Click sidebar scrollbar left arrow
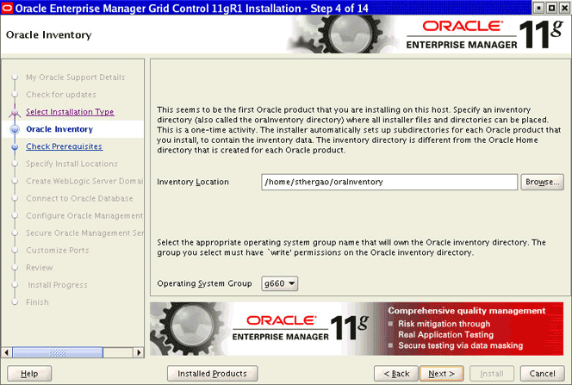This screenshot has height=385, width=572. pyautogui.click(x=7, y=352)
